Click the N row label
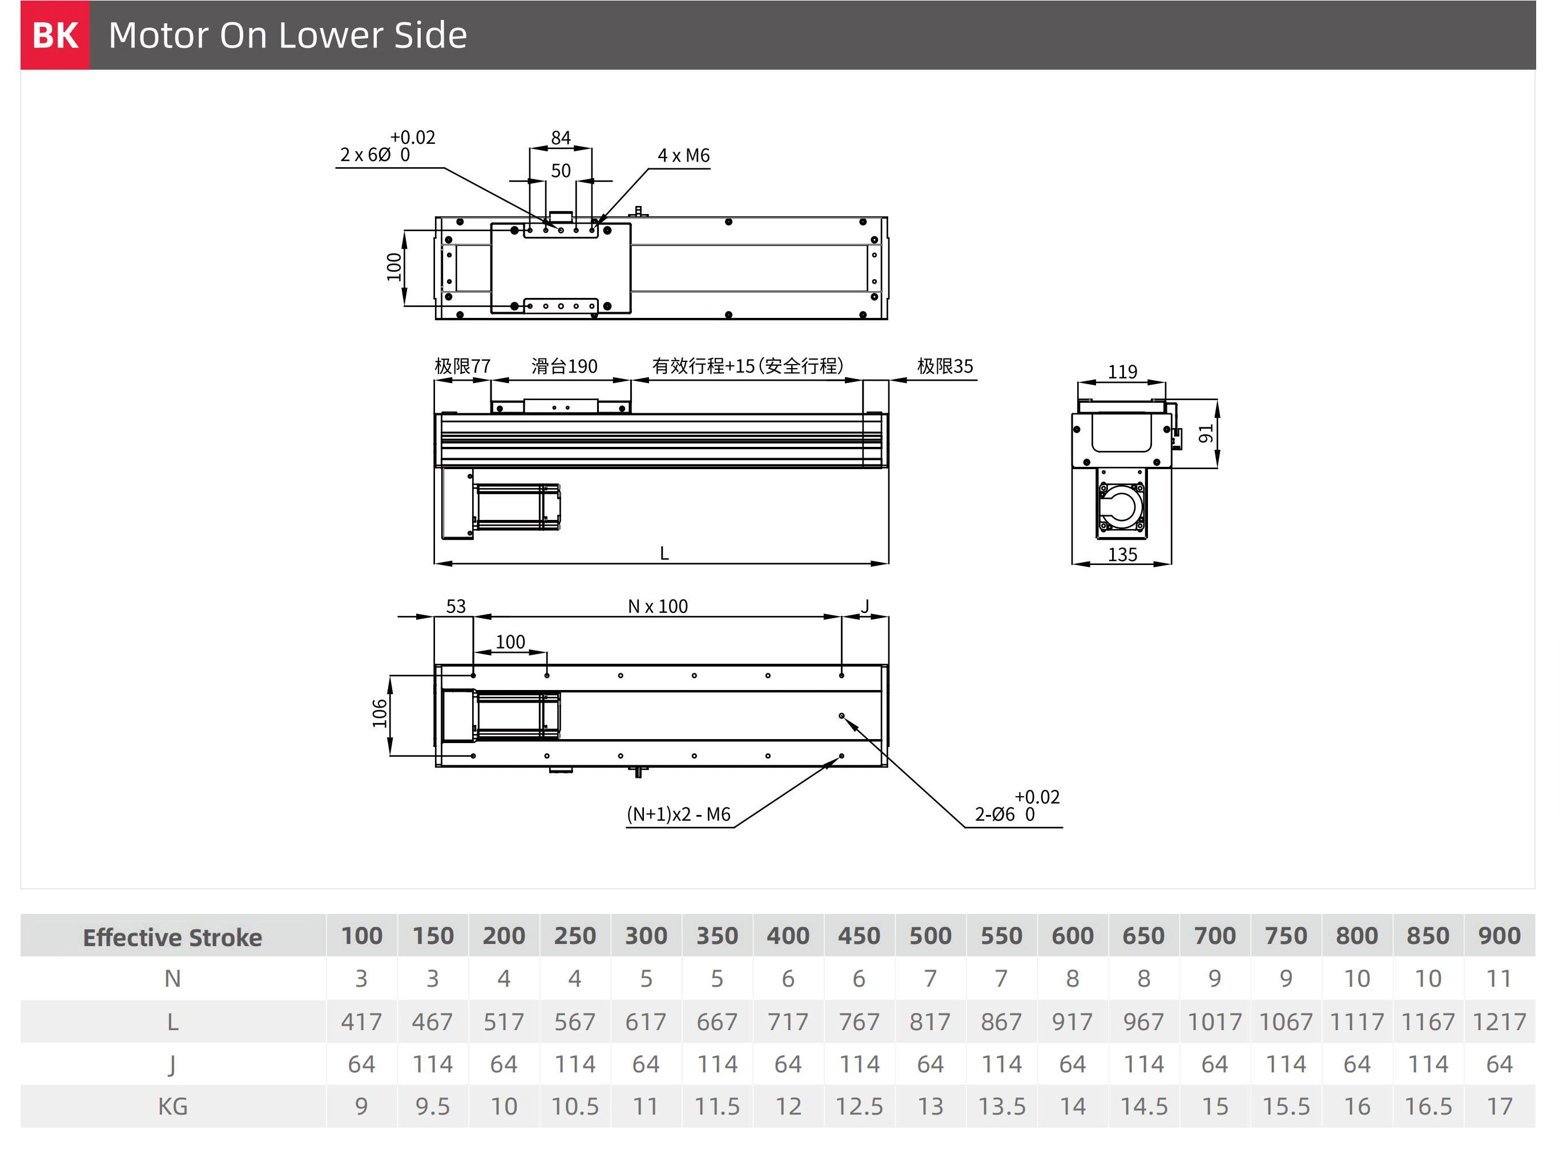This screenshot has height=1154, width=1559. pos(172,979)
